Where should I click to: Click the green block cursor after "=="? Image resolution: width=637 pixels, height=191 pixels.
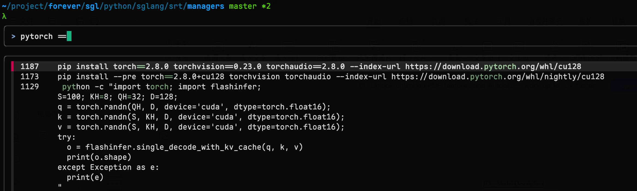(69, 36)
